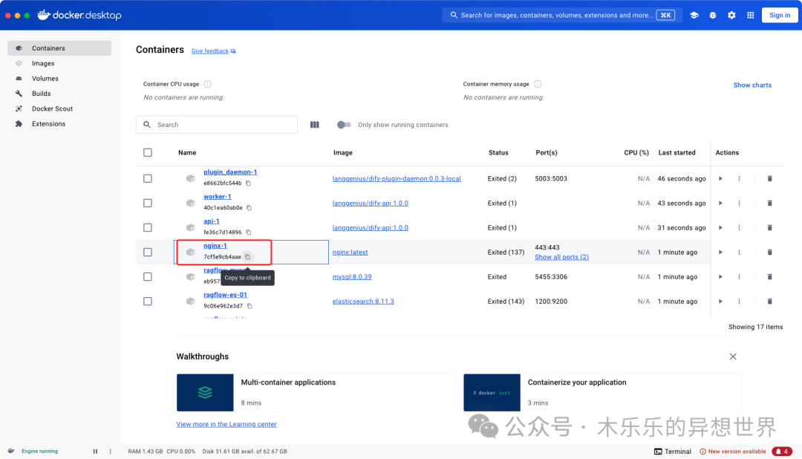The width and height of the screenshot is (802, 459).
Task: Start the mysql:8.0.39 container
Action: coord(720,277)
